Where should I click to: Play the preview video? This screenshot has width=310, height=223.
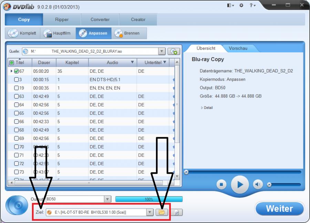[240, 185]
